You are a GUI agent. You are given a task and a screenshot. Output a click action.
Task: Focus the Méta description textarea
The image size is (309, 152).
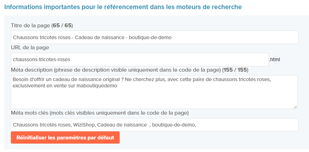pos(154,92)
